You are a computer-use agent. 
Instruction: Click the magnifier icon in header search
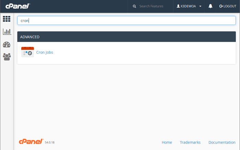click(x=134, y=6)
